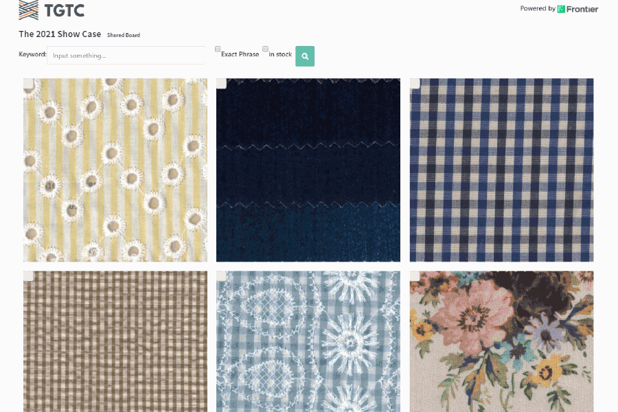The height and width of the screenshot is (412, 618).
Task: Select checkbox on floral print fabric
Action: tap(415, 276)
